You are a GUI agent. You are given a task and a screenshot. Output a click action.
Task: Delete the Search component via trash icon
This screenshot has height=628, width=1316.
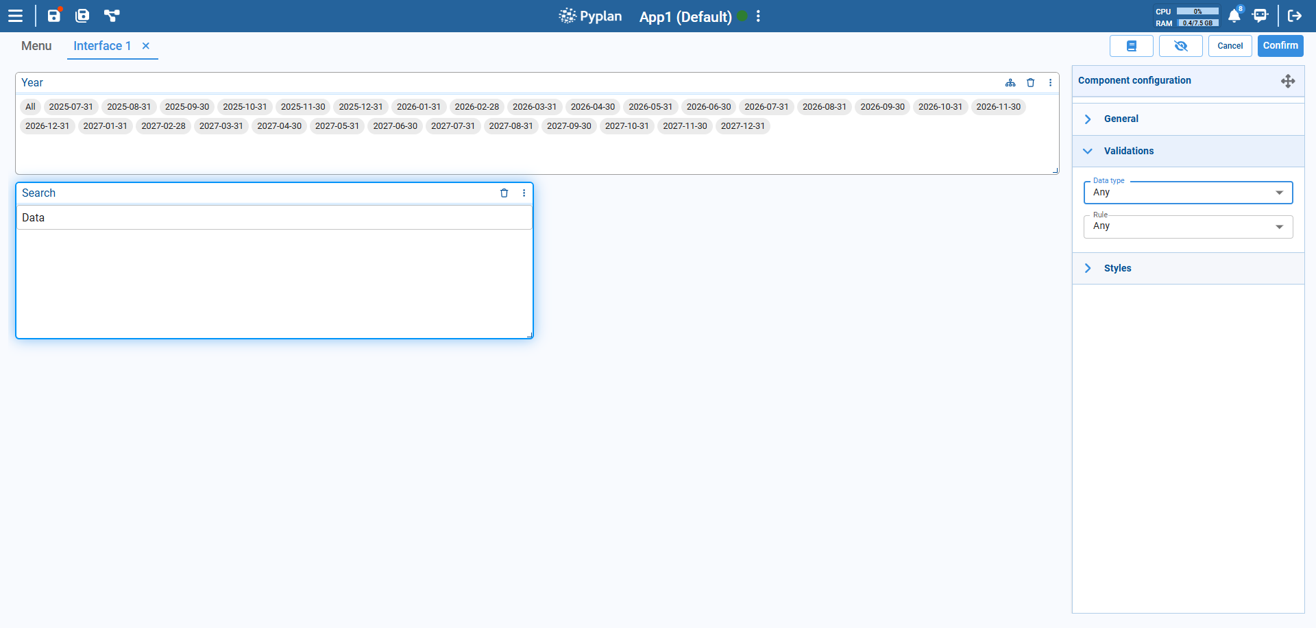pyautogui.click(x=504, y=193)
